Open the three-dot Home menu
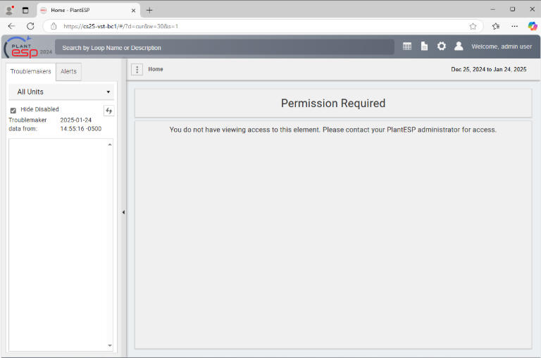The width and height of the screenshot is (541, 358). (x=137, y=69)
